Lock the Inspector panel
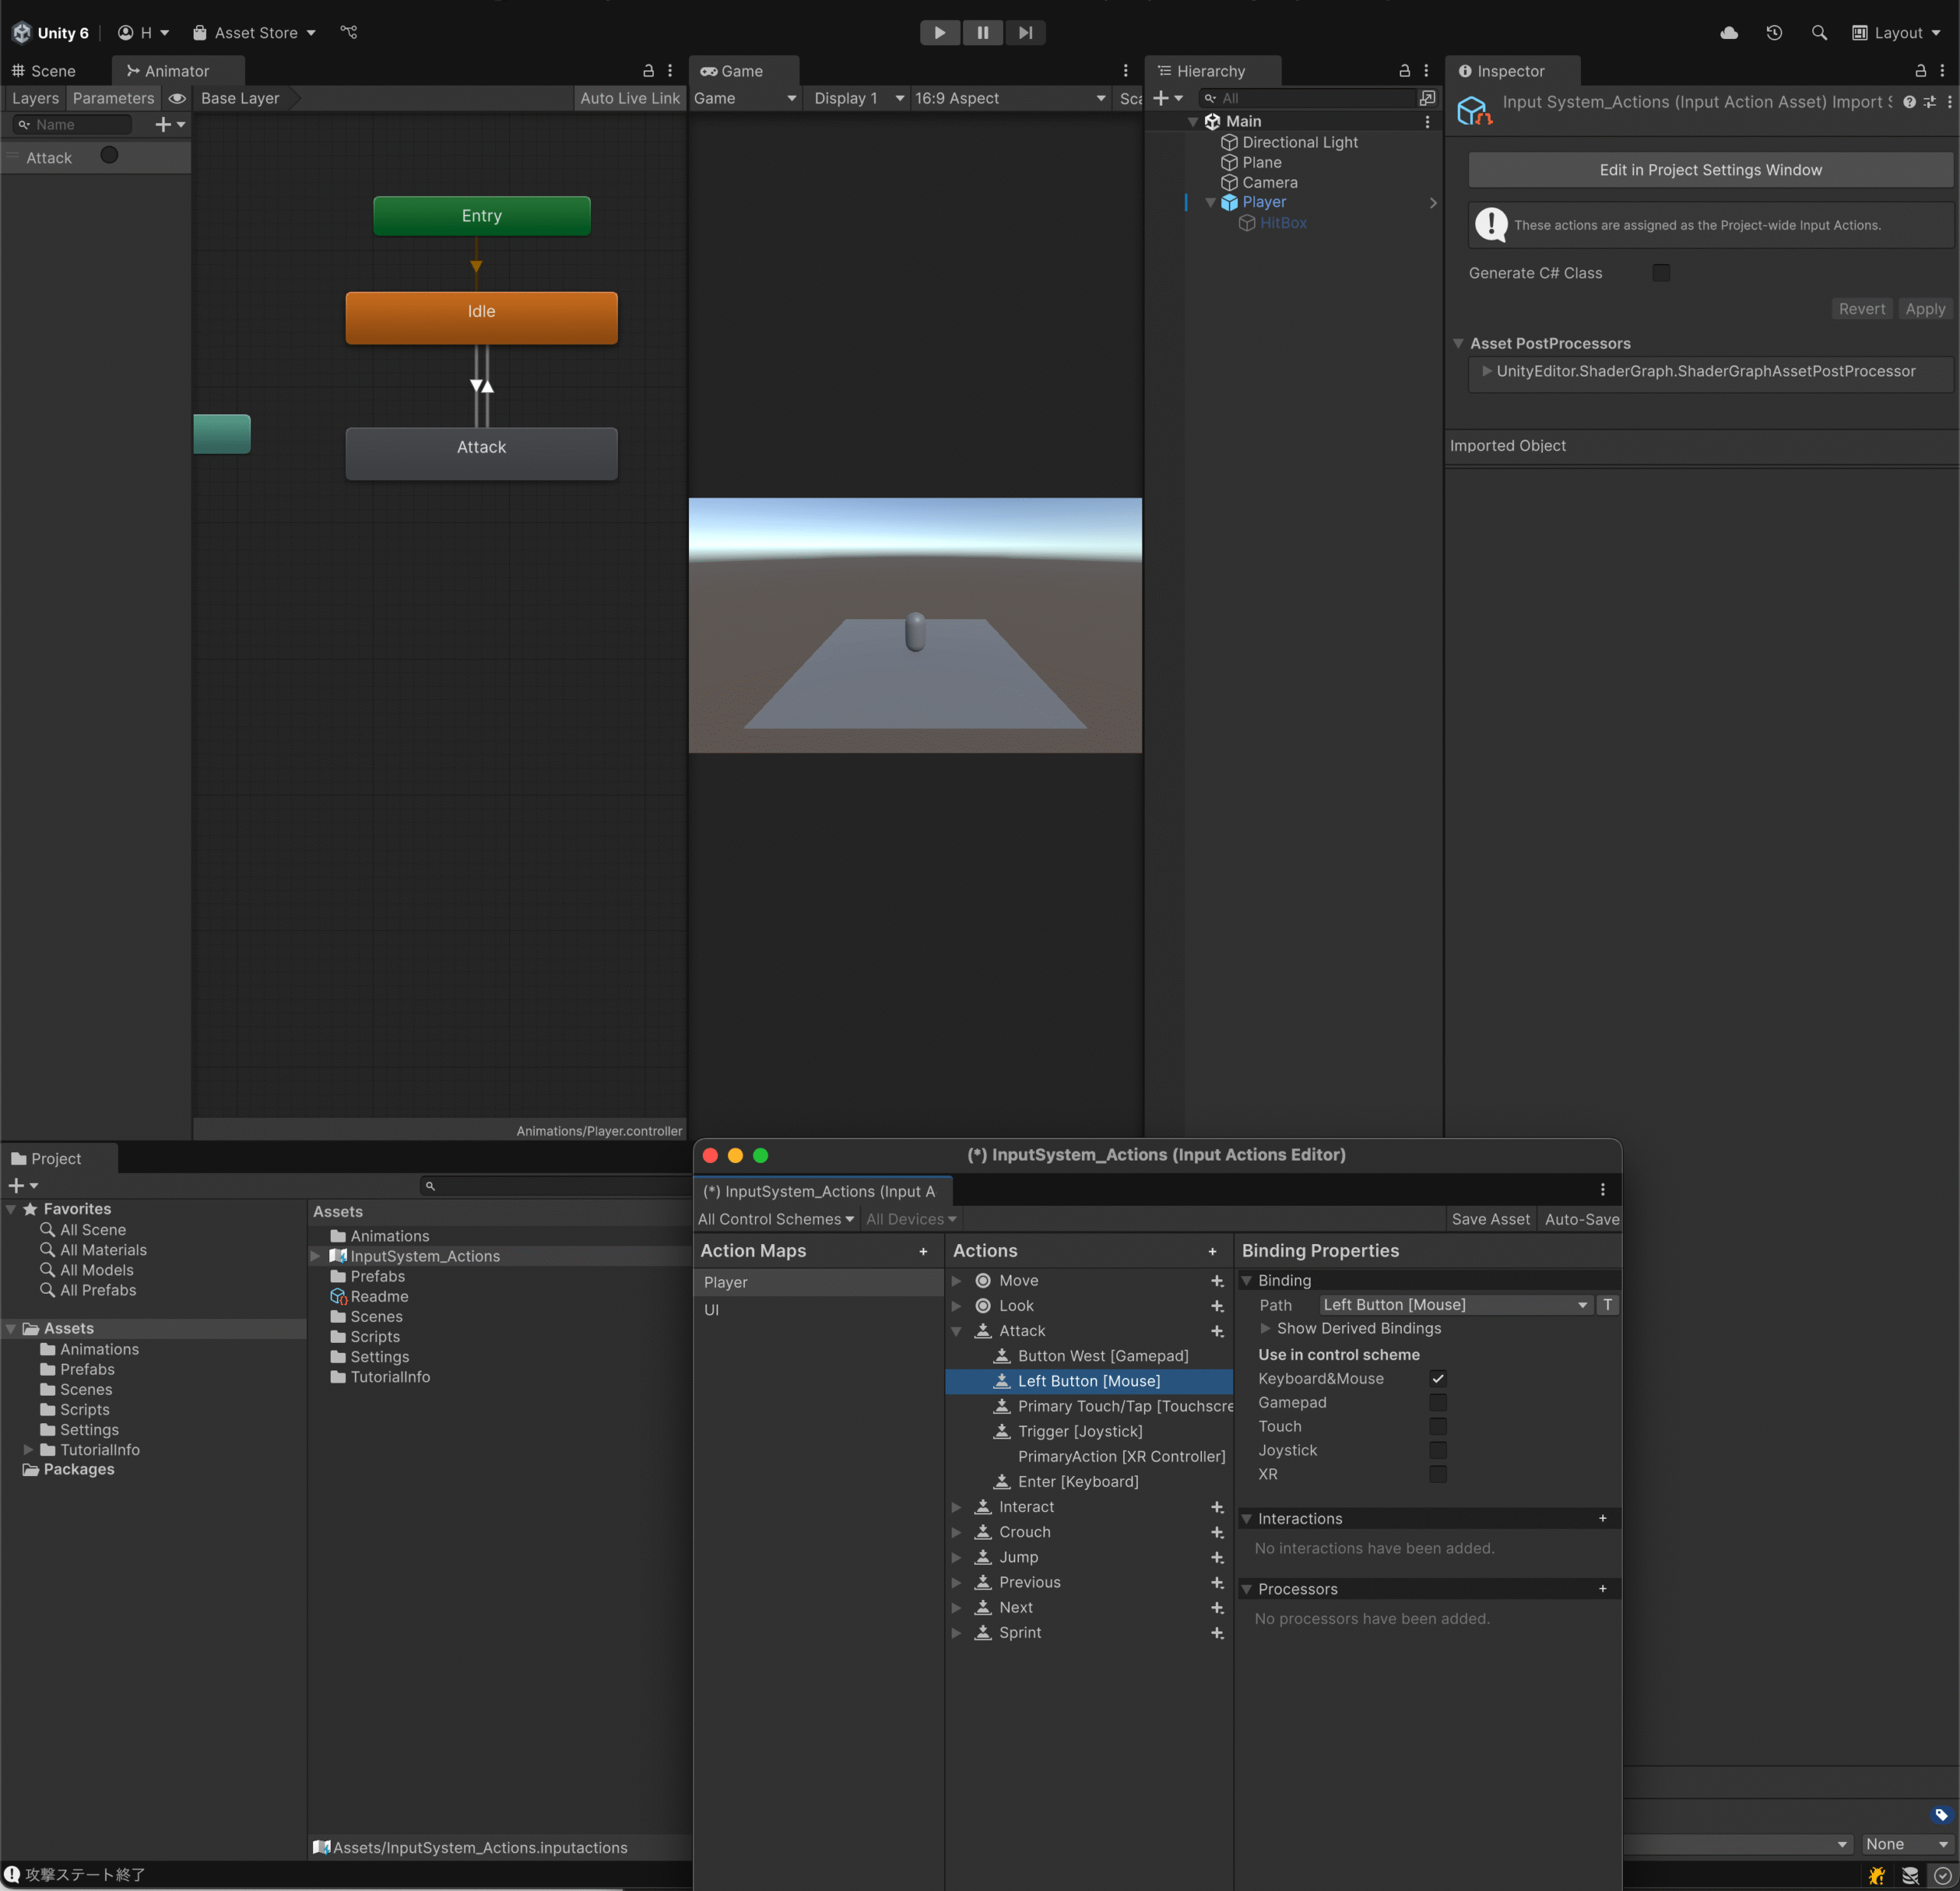 (x=1920, y=71)
